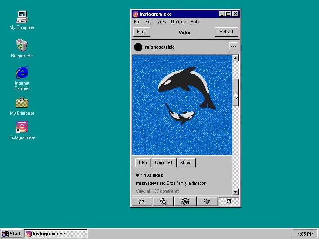Viewport: 319px width, 239px height.
Task: Select the My Briefcase desktop icon
Action: pyautogui.click(x=22, y=103)
